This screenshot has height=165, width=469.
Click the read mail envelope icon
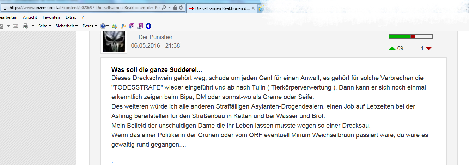point(16,26)
